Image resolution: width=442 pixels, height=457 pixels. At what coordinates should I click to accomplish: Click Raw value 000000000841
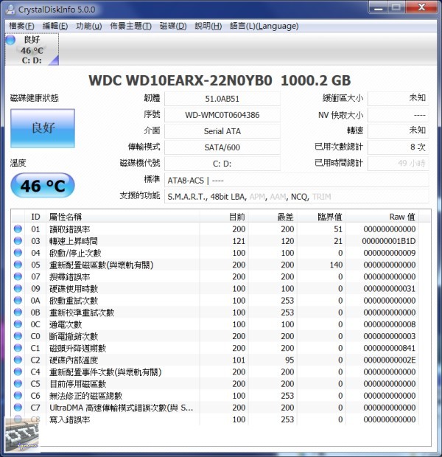[390, 348]
